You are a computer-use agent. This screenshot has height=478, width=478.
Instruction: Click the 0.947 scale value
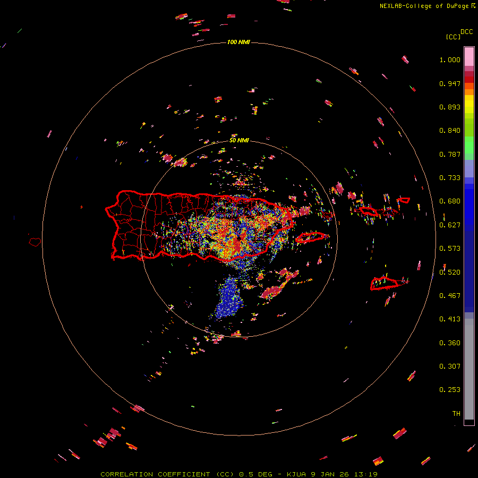(450, 83)
